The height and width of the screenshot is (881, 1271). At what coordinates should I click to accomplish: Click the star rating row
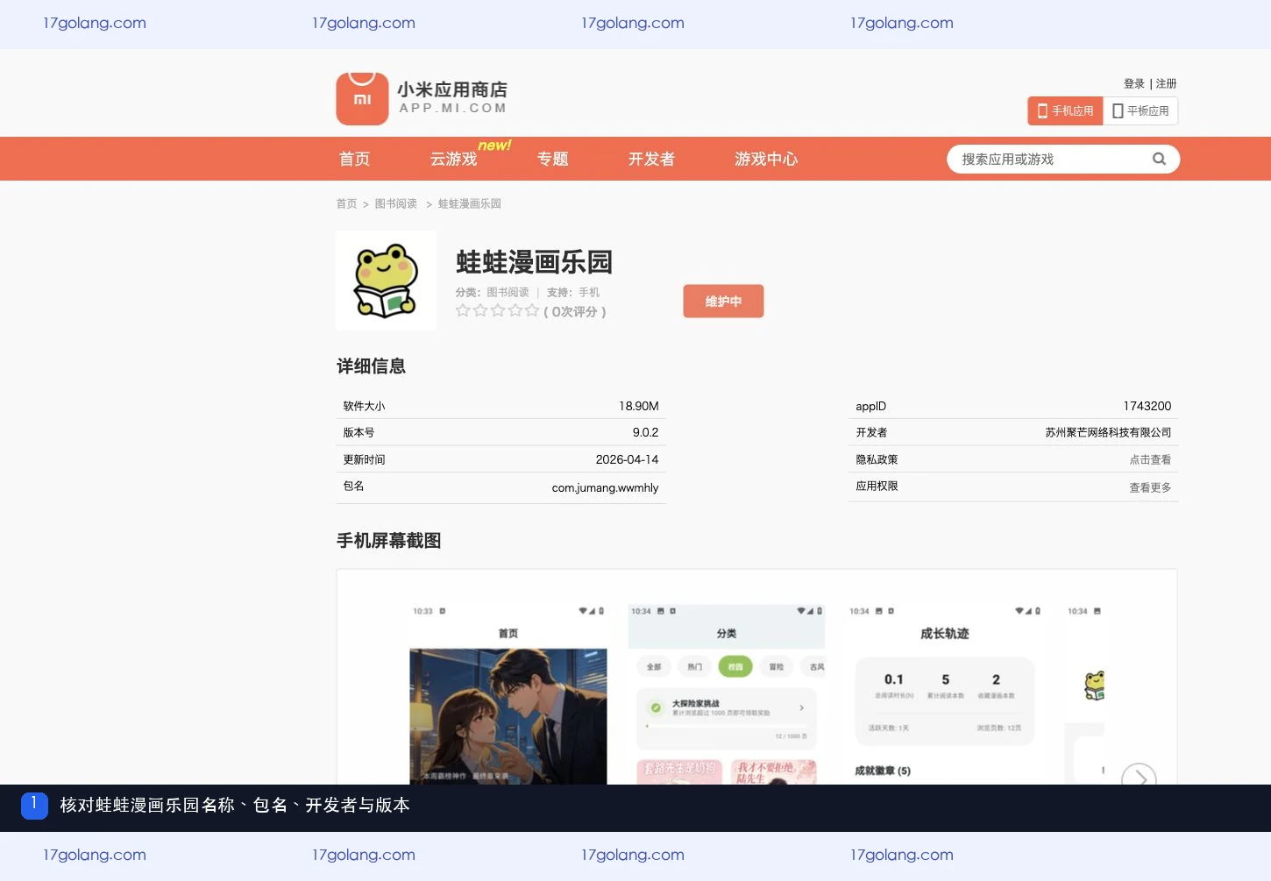(497, 311)
